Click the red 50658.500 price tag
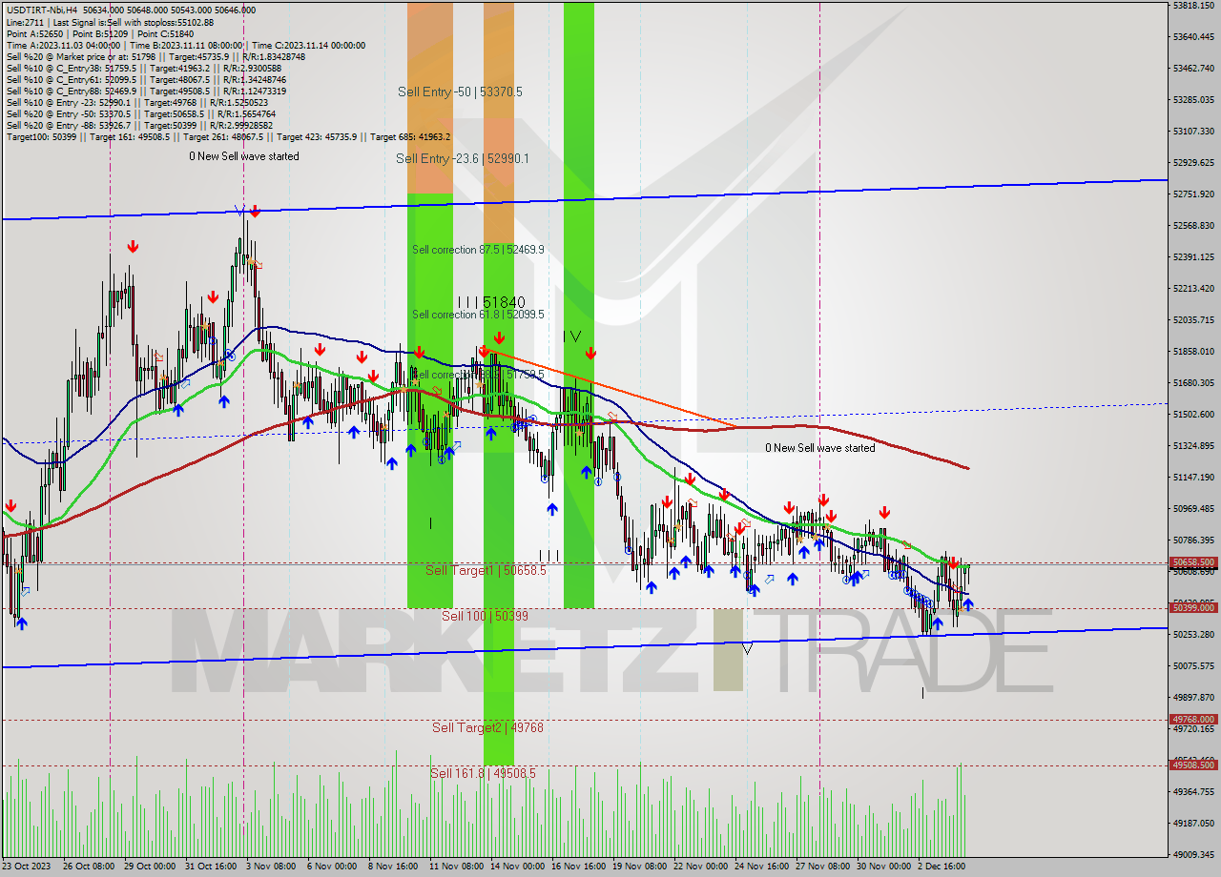The height and width of the screenshot is (877, 1221). (x=1193, y=562)
